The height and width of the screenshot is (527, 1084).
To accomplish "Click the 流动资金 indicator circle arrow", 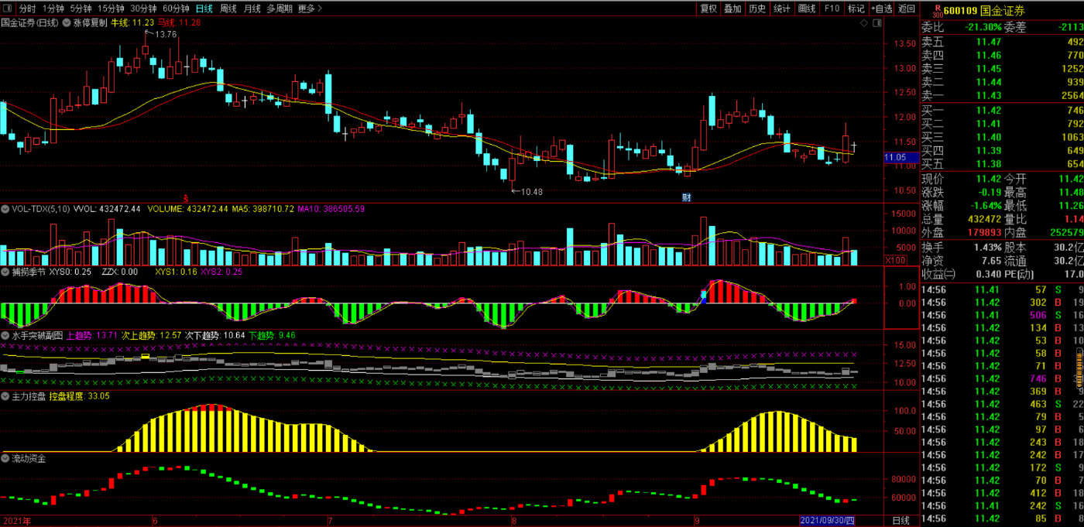I will pos(5,458).
